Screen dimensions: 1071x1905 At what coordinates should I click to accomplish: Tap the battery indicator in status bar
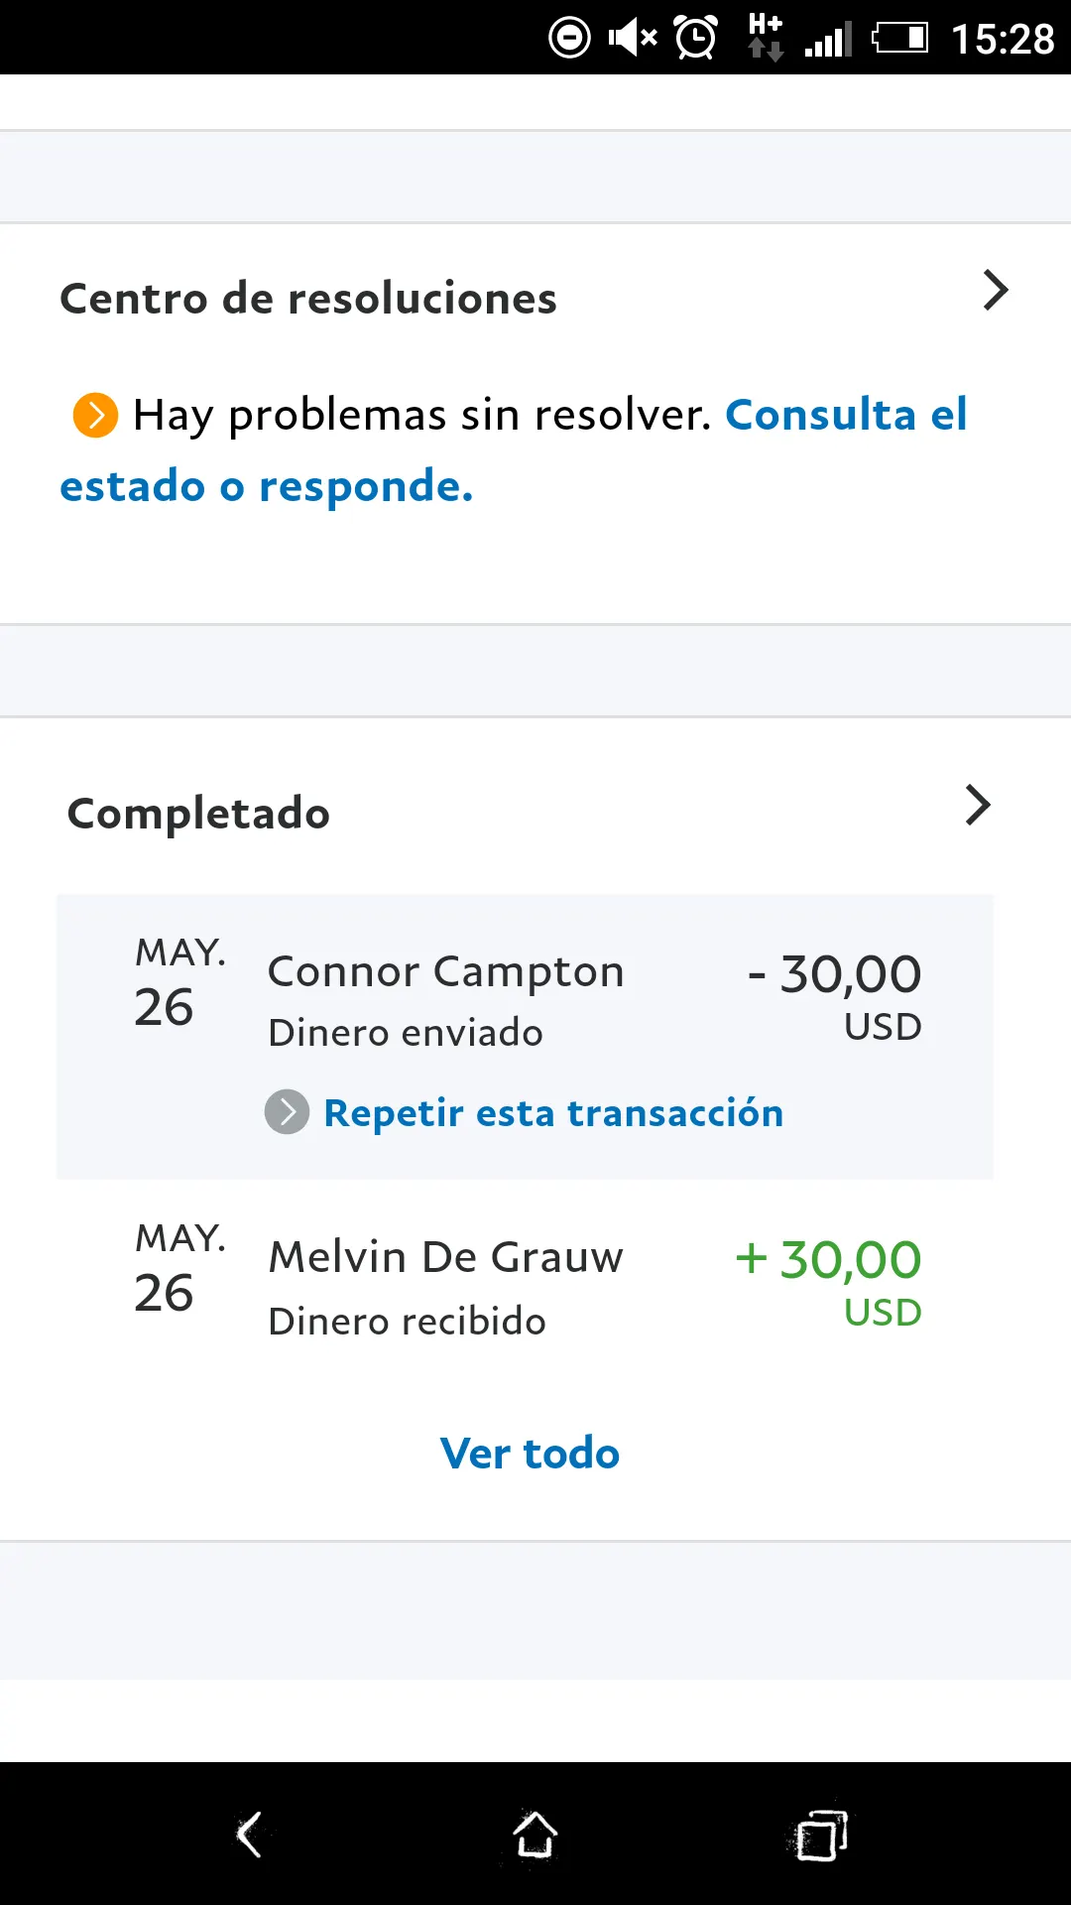pos(899,39)
